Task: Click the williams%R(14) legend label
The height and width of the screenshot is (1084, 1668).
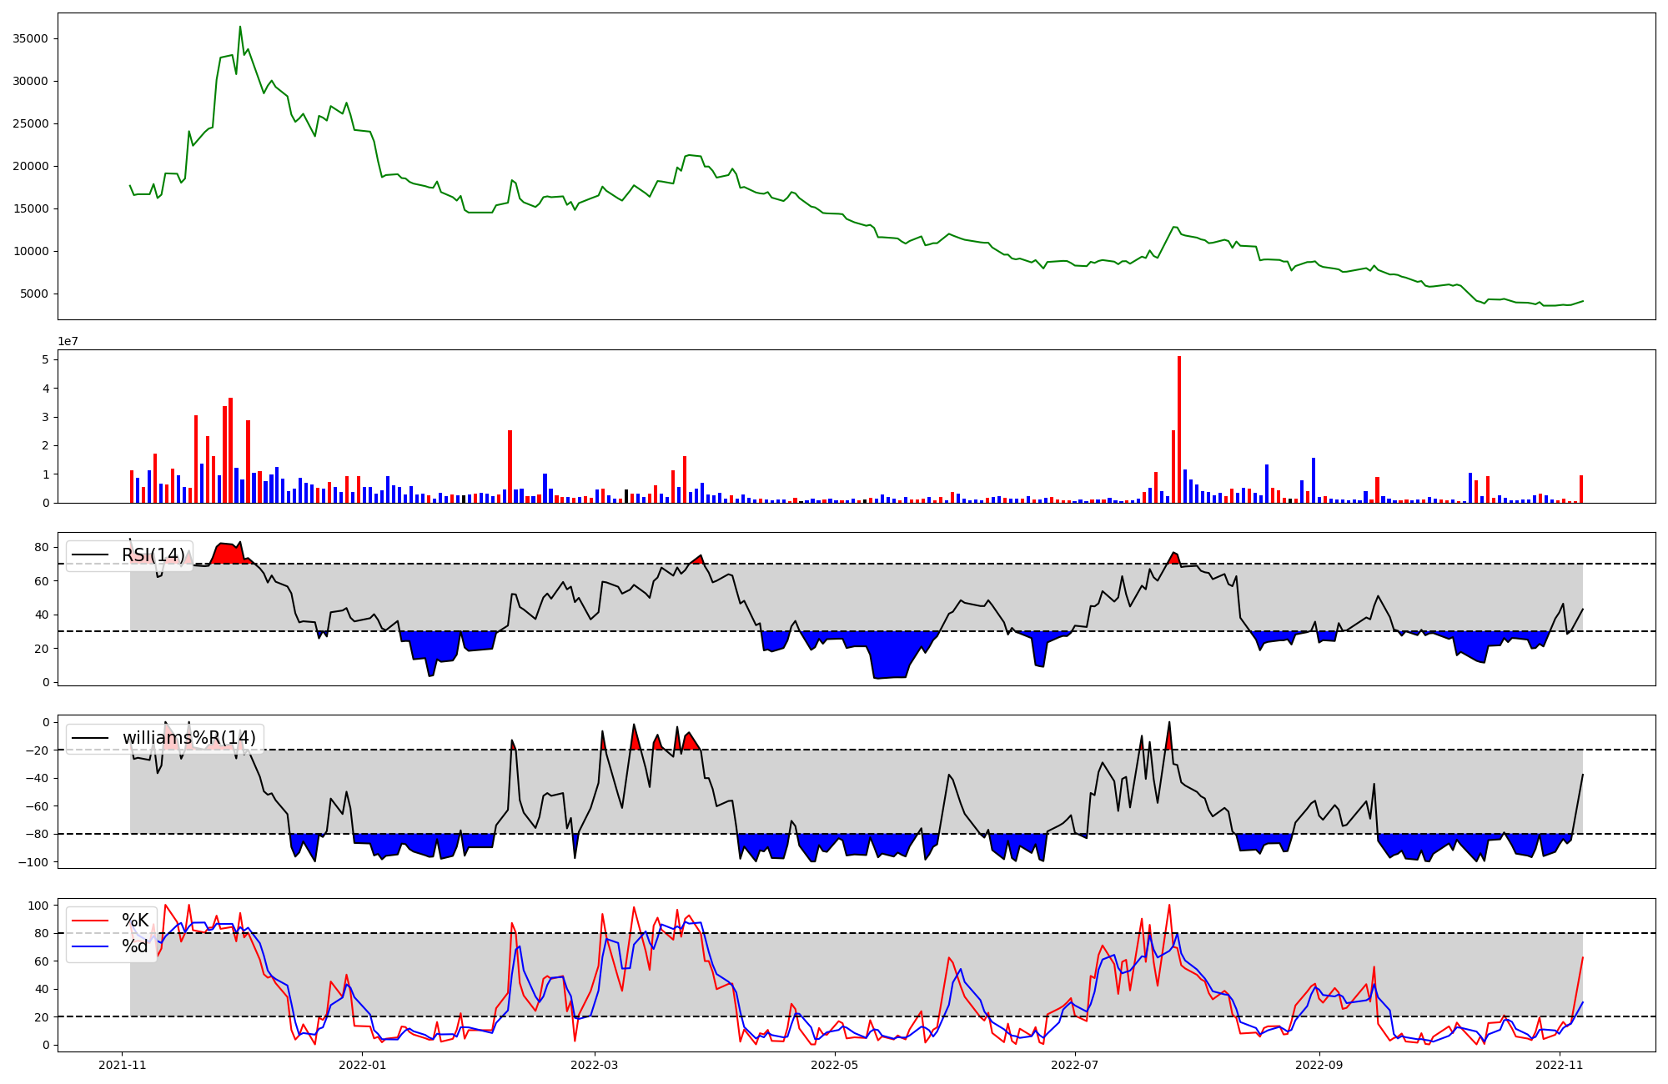Action: pyautogui.click(x=189, y=738)
